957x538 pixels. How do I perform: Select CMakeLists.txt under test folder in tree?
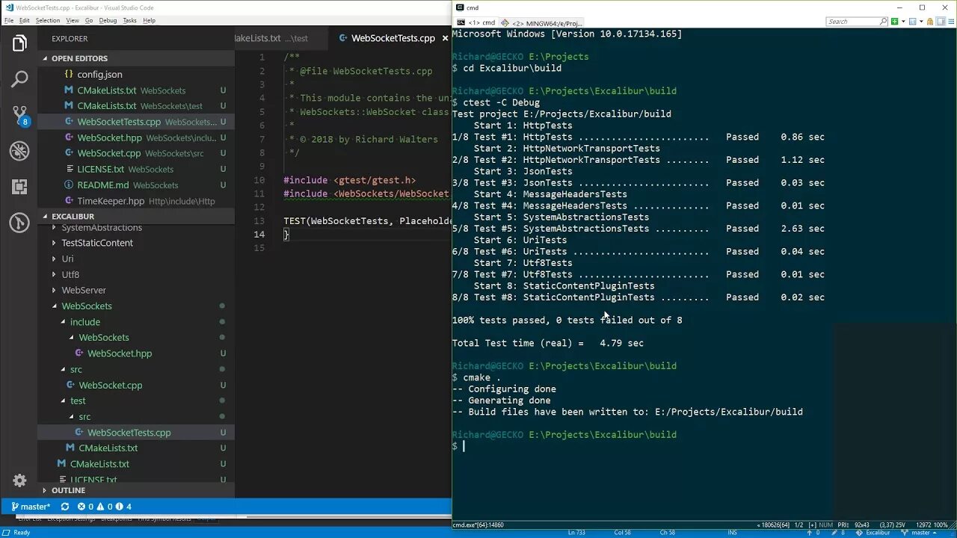click(x=136, y=448)
